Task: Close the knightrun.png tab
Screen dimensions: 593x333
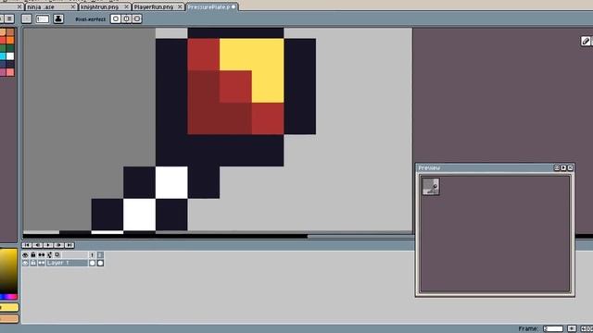Action: [x=126, y=6]
